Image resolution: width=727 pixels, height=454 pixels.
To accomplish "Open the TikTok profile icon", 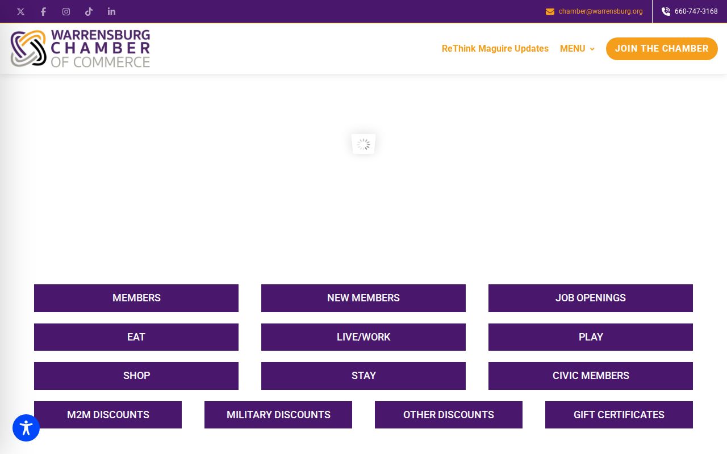I will pyautogui.click(x=89, y=11).
